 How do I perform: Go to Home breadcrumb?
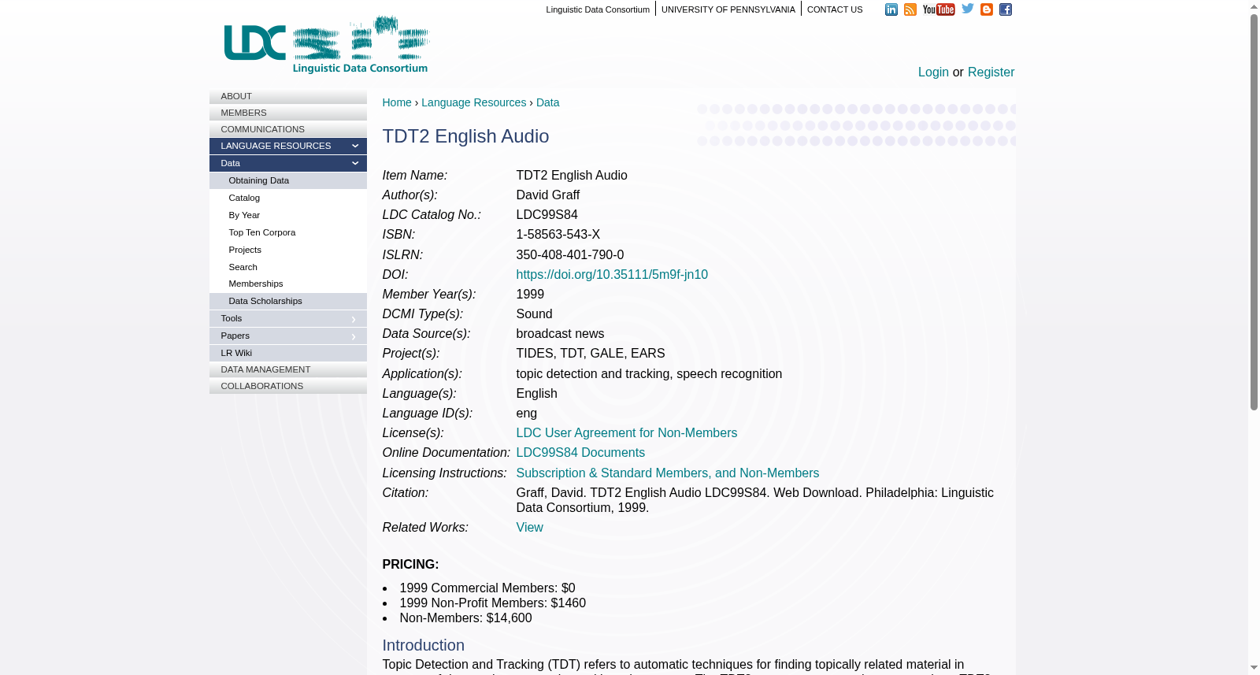click(397, 102)
